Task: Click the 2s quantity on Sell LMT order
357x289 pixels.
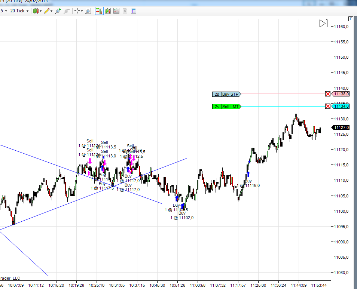Action: pyautogui.click(x=217, y=107)
